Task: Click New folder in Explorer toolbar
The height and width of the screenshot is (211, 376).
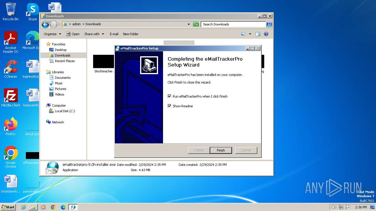Action: coord(131,34)
